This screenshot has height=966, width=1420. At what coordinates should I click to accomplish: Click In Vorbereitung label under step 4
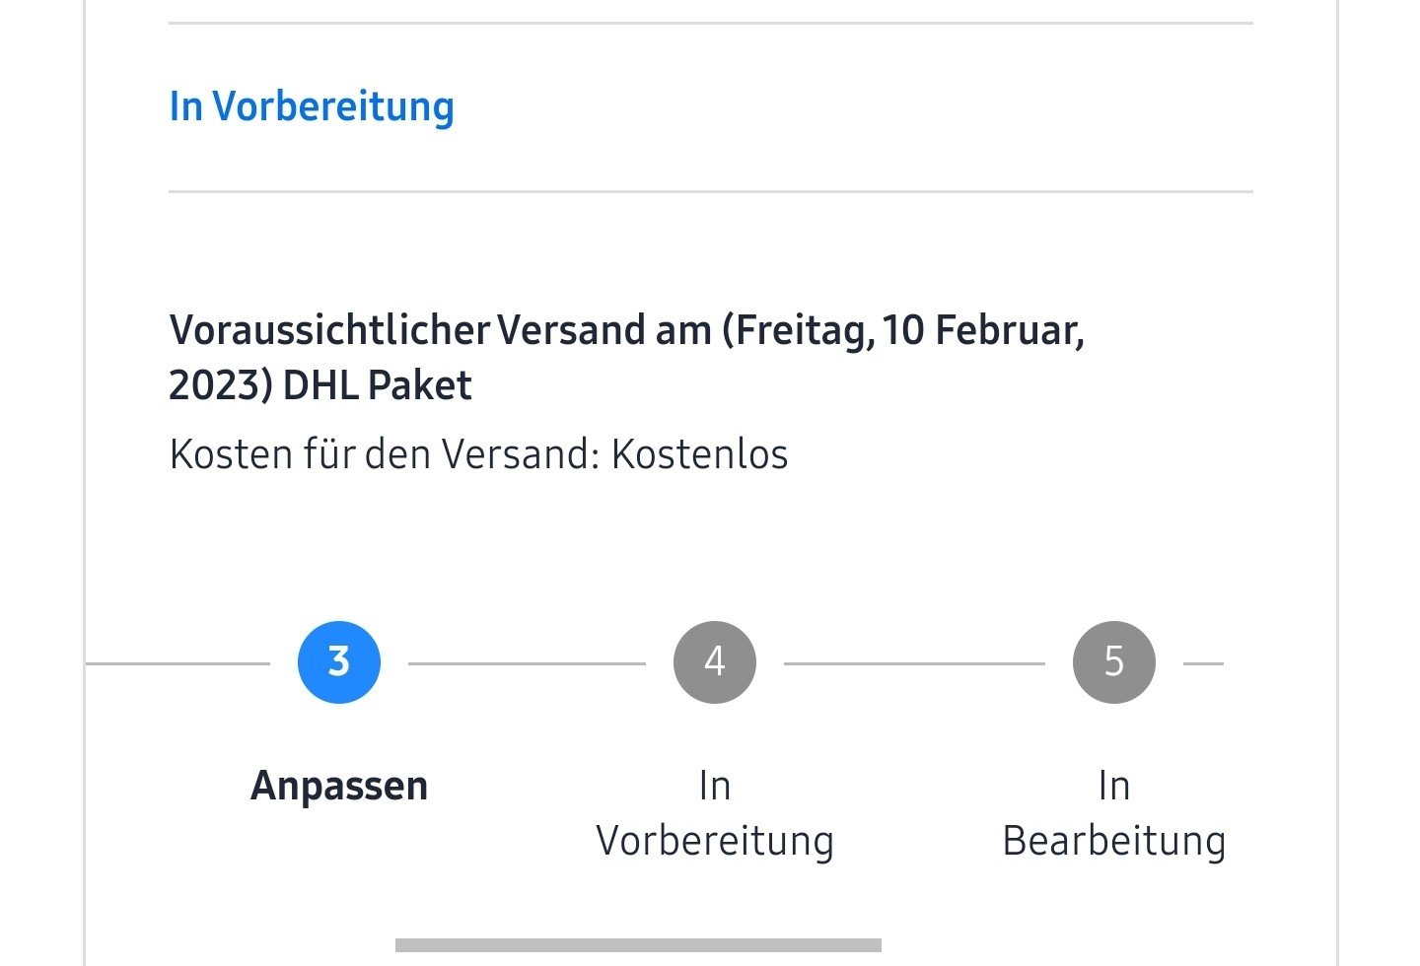pos(715,813)
